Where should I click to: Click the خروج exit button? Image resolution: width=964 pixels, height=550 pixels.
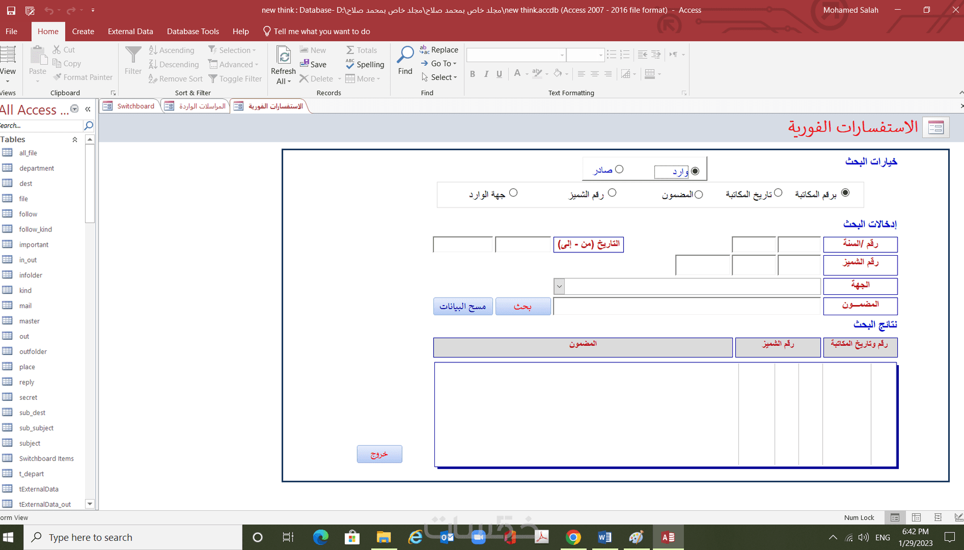379,454
